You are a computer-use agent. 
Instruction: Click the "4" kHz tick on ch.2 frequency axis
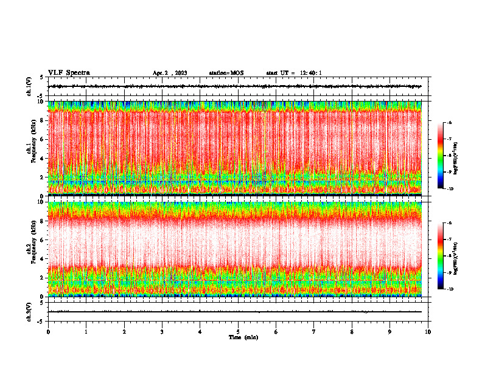43,259
